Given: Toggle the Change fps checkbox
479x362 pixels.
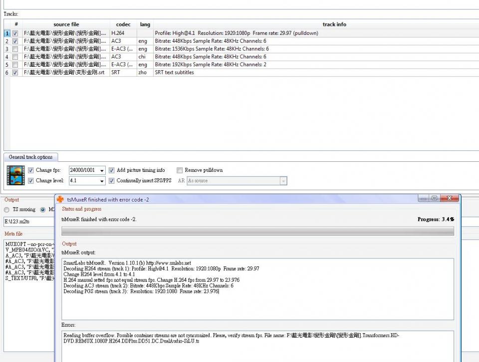Looking at the screenshot, I should pyautogui.click(x=31, y=170).
